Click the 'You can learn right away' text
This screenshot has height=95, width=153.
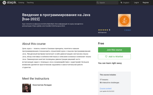point(110,63)
